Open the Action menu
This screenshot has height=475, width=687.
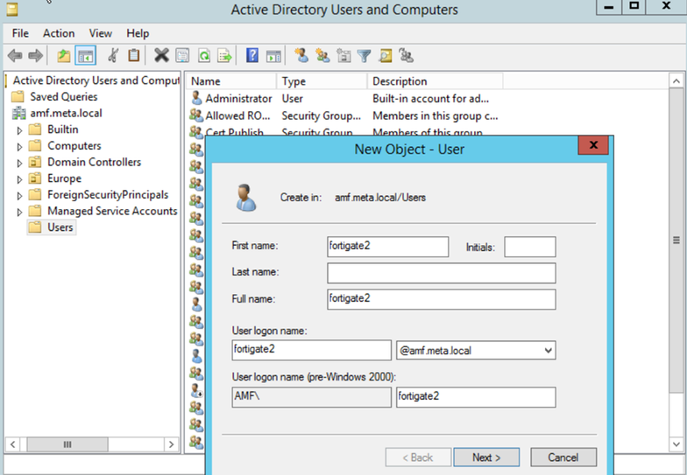59,33
